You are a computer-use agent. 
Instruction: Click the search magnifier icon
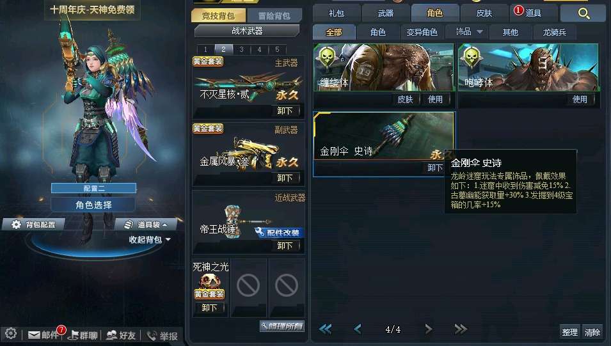pyautogui.click(x=583, y=13)
